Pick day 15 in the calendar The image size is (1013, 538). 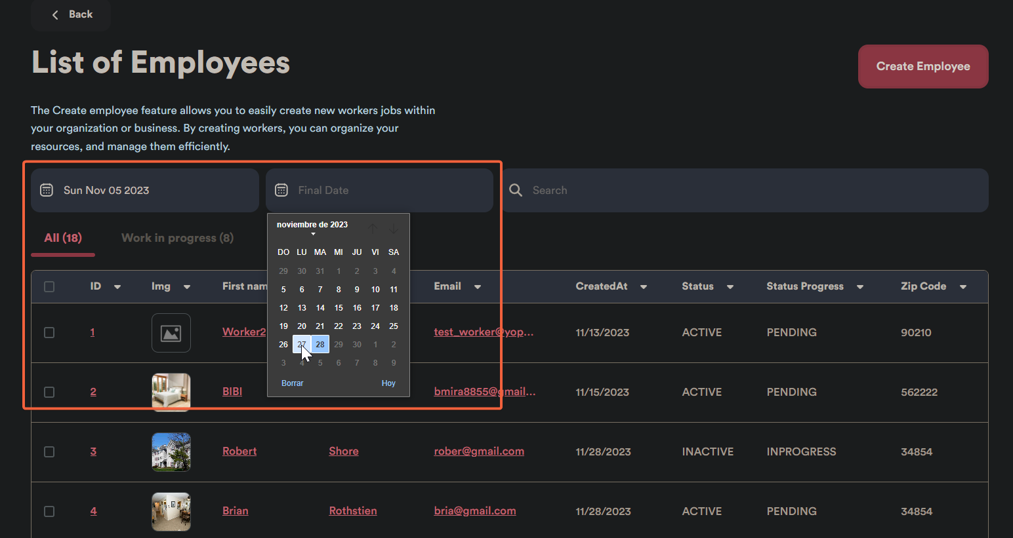pos(339,307)
